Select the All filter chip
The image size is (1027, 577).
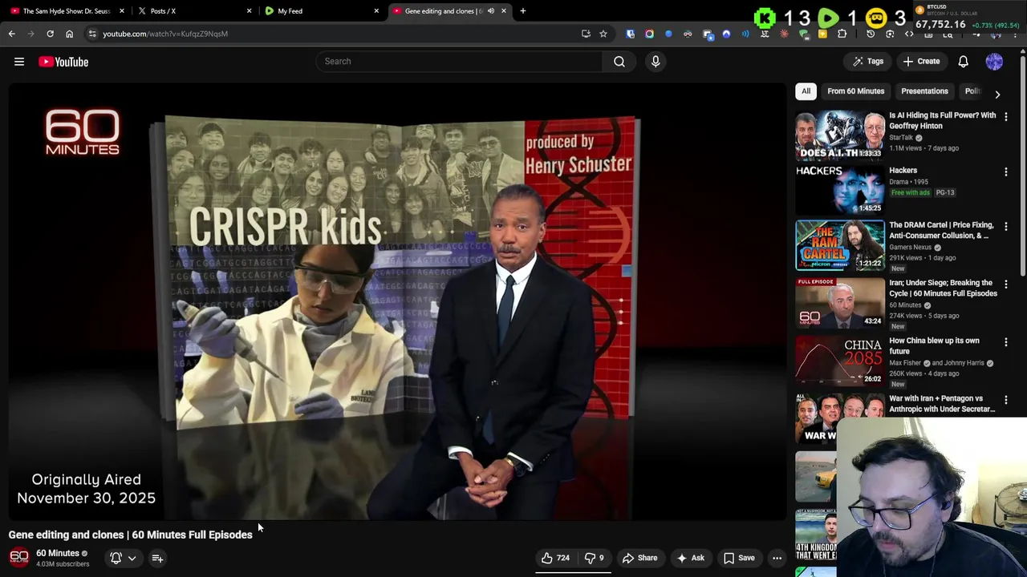[x=806, y=91]
